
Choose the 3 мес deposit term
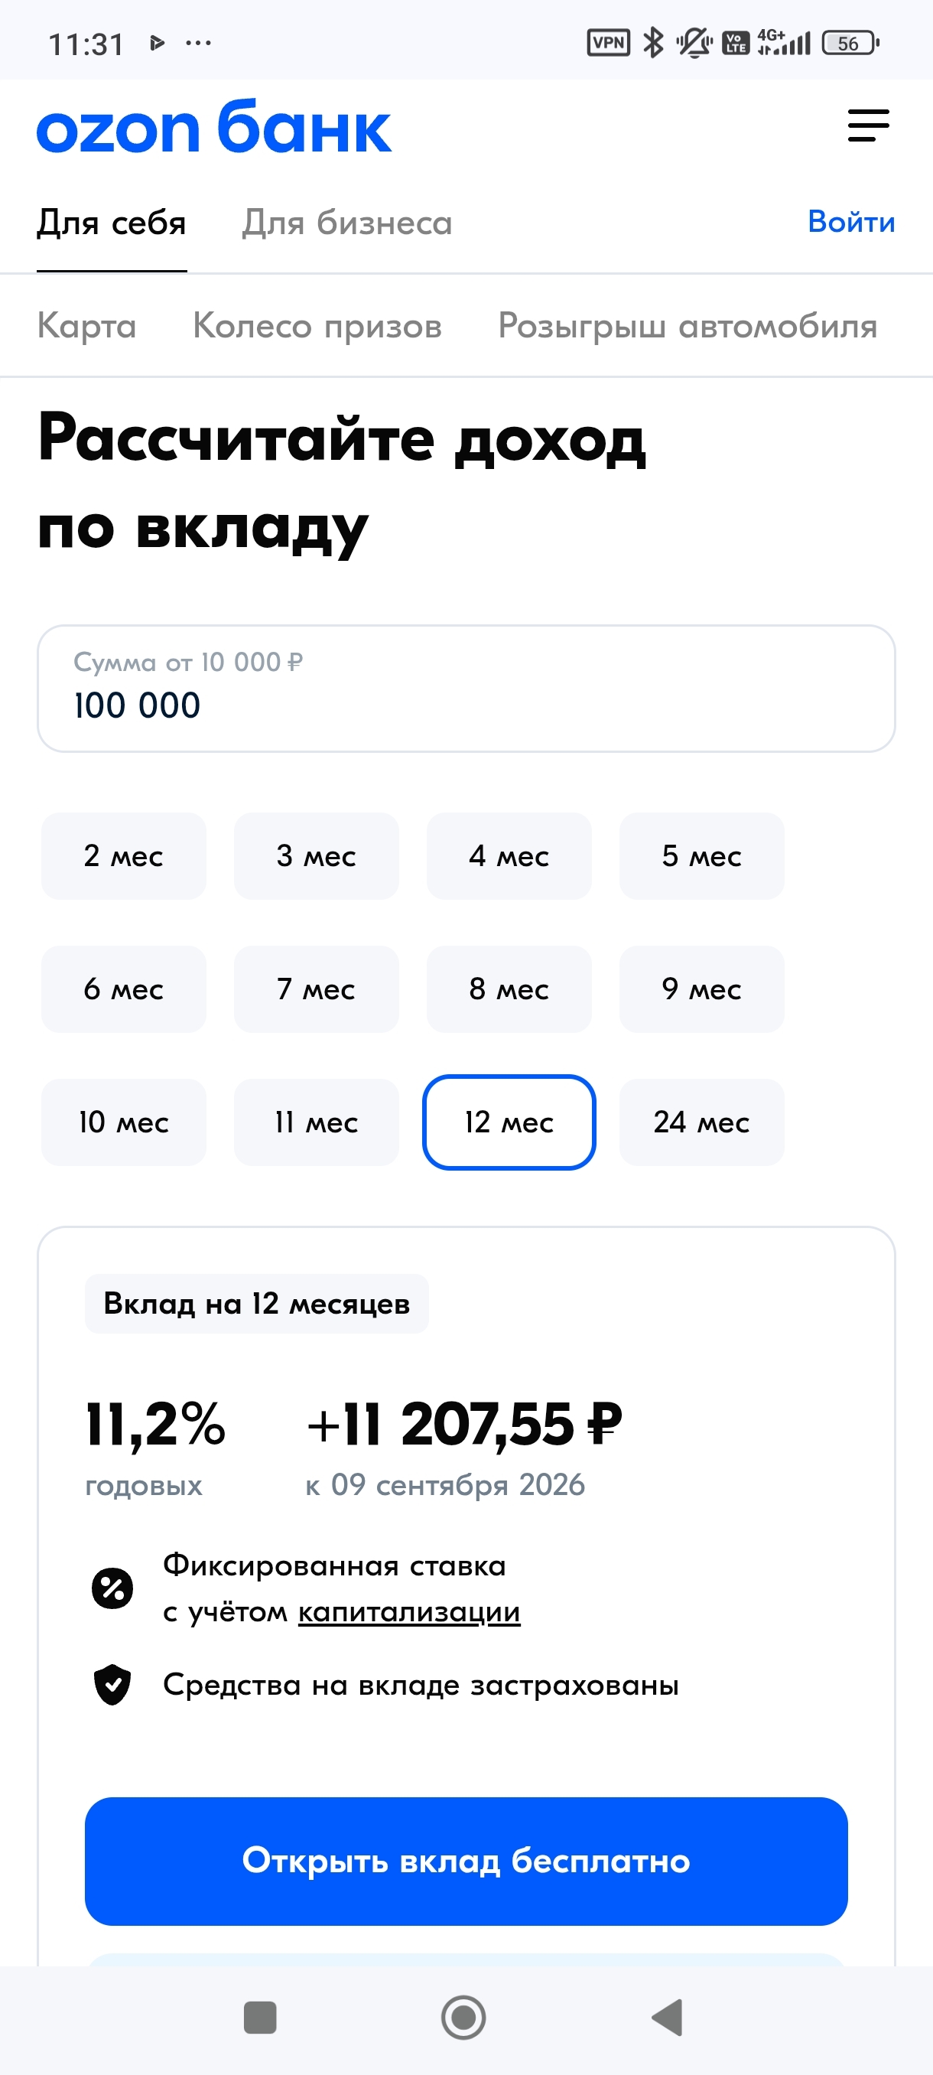(317, 856)
